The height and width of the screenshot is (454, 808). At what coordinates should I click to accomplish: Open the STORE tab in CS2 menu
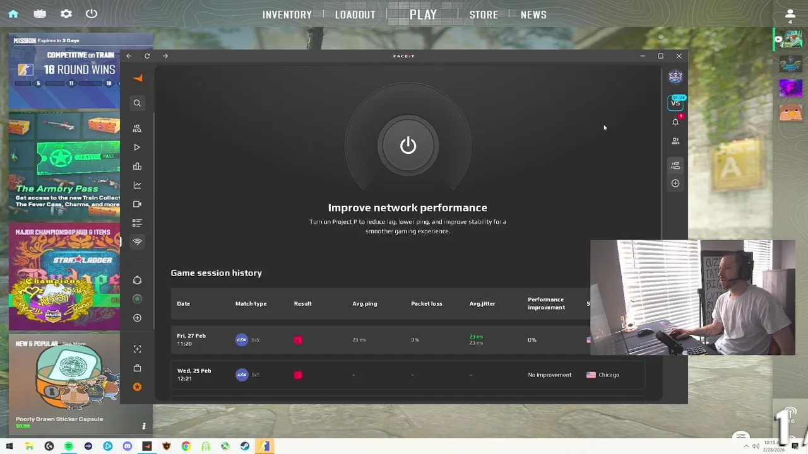(x=484, y=15)
